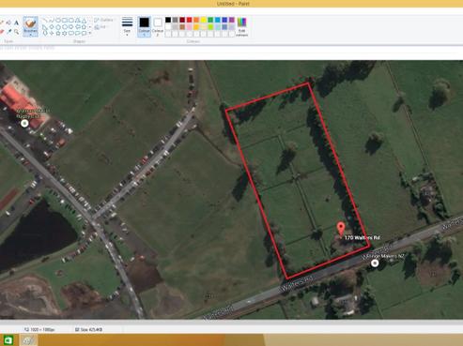Pick the Six-point star shape
Viewport: 463px width, 346px height.
click(x=65, y=33)
